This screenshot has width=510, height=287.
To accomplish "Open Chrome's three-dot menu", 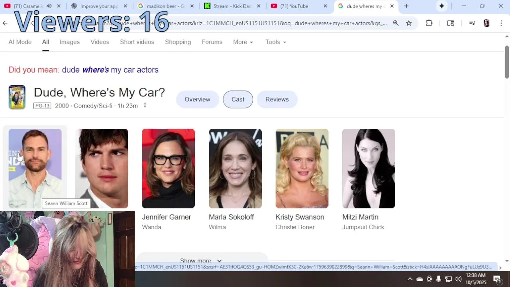I will coord(501,23).
